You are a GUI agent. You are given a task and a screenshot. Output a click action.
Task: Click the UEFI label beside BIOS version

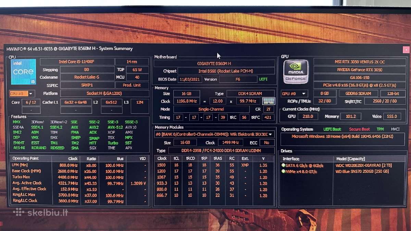coord(263,79)
